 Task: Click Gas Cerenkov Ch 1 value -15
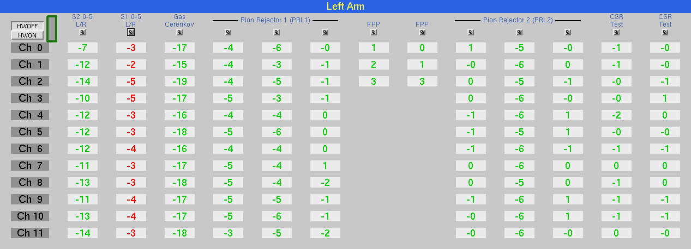(x=179, y=65)
